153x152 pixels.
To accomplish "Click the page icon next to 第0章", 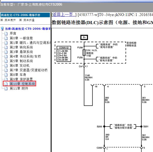I will click(6, 38).
